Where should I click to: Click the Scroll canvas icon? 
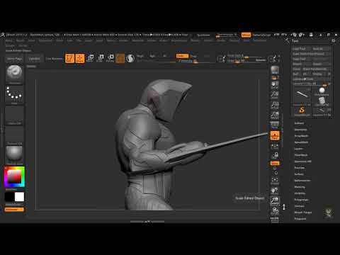tap(275, 85)
